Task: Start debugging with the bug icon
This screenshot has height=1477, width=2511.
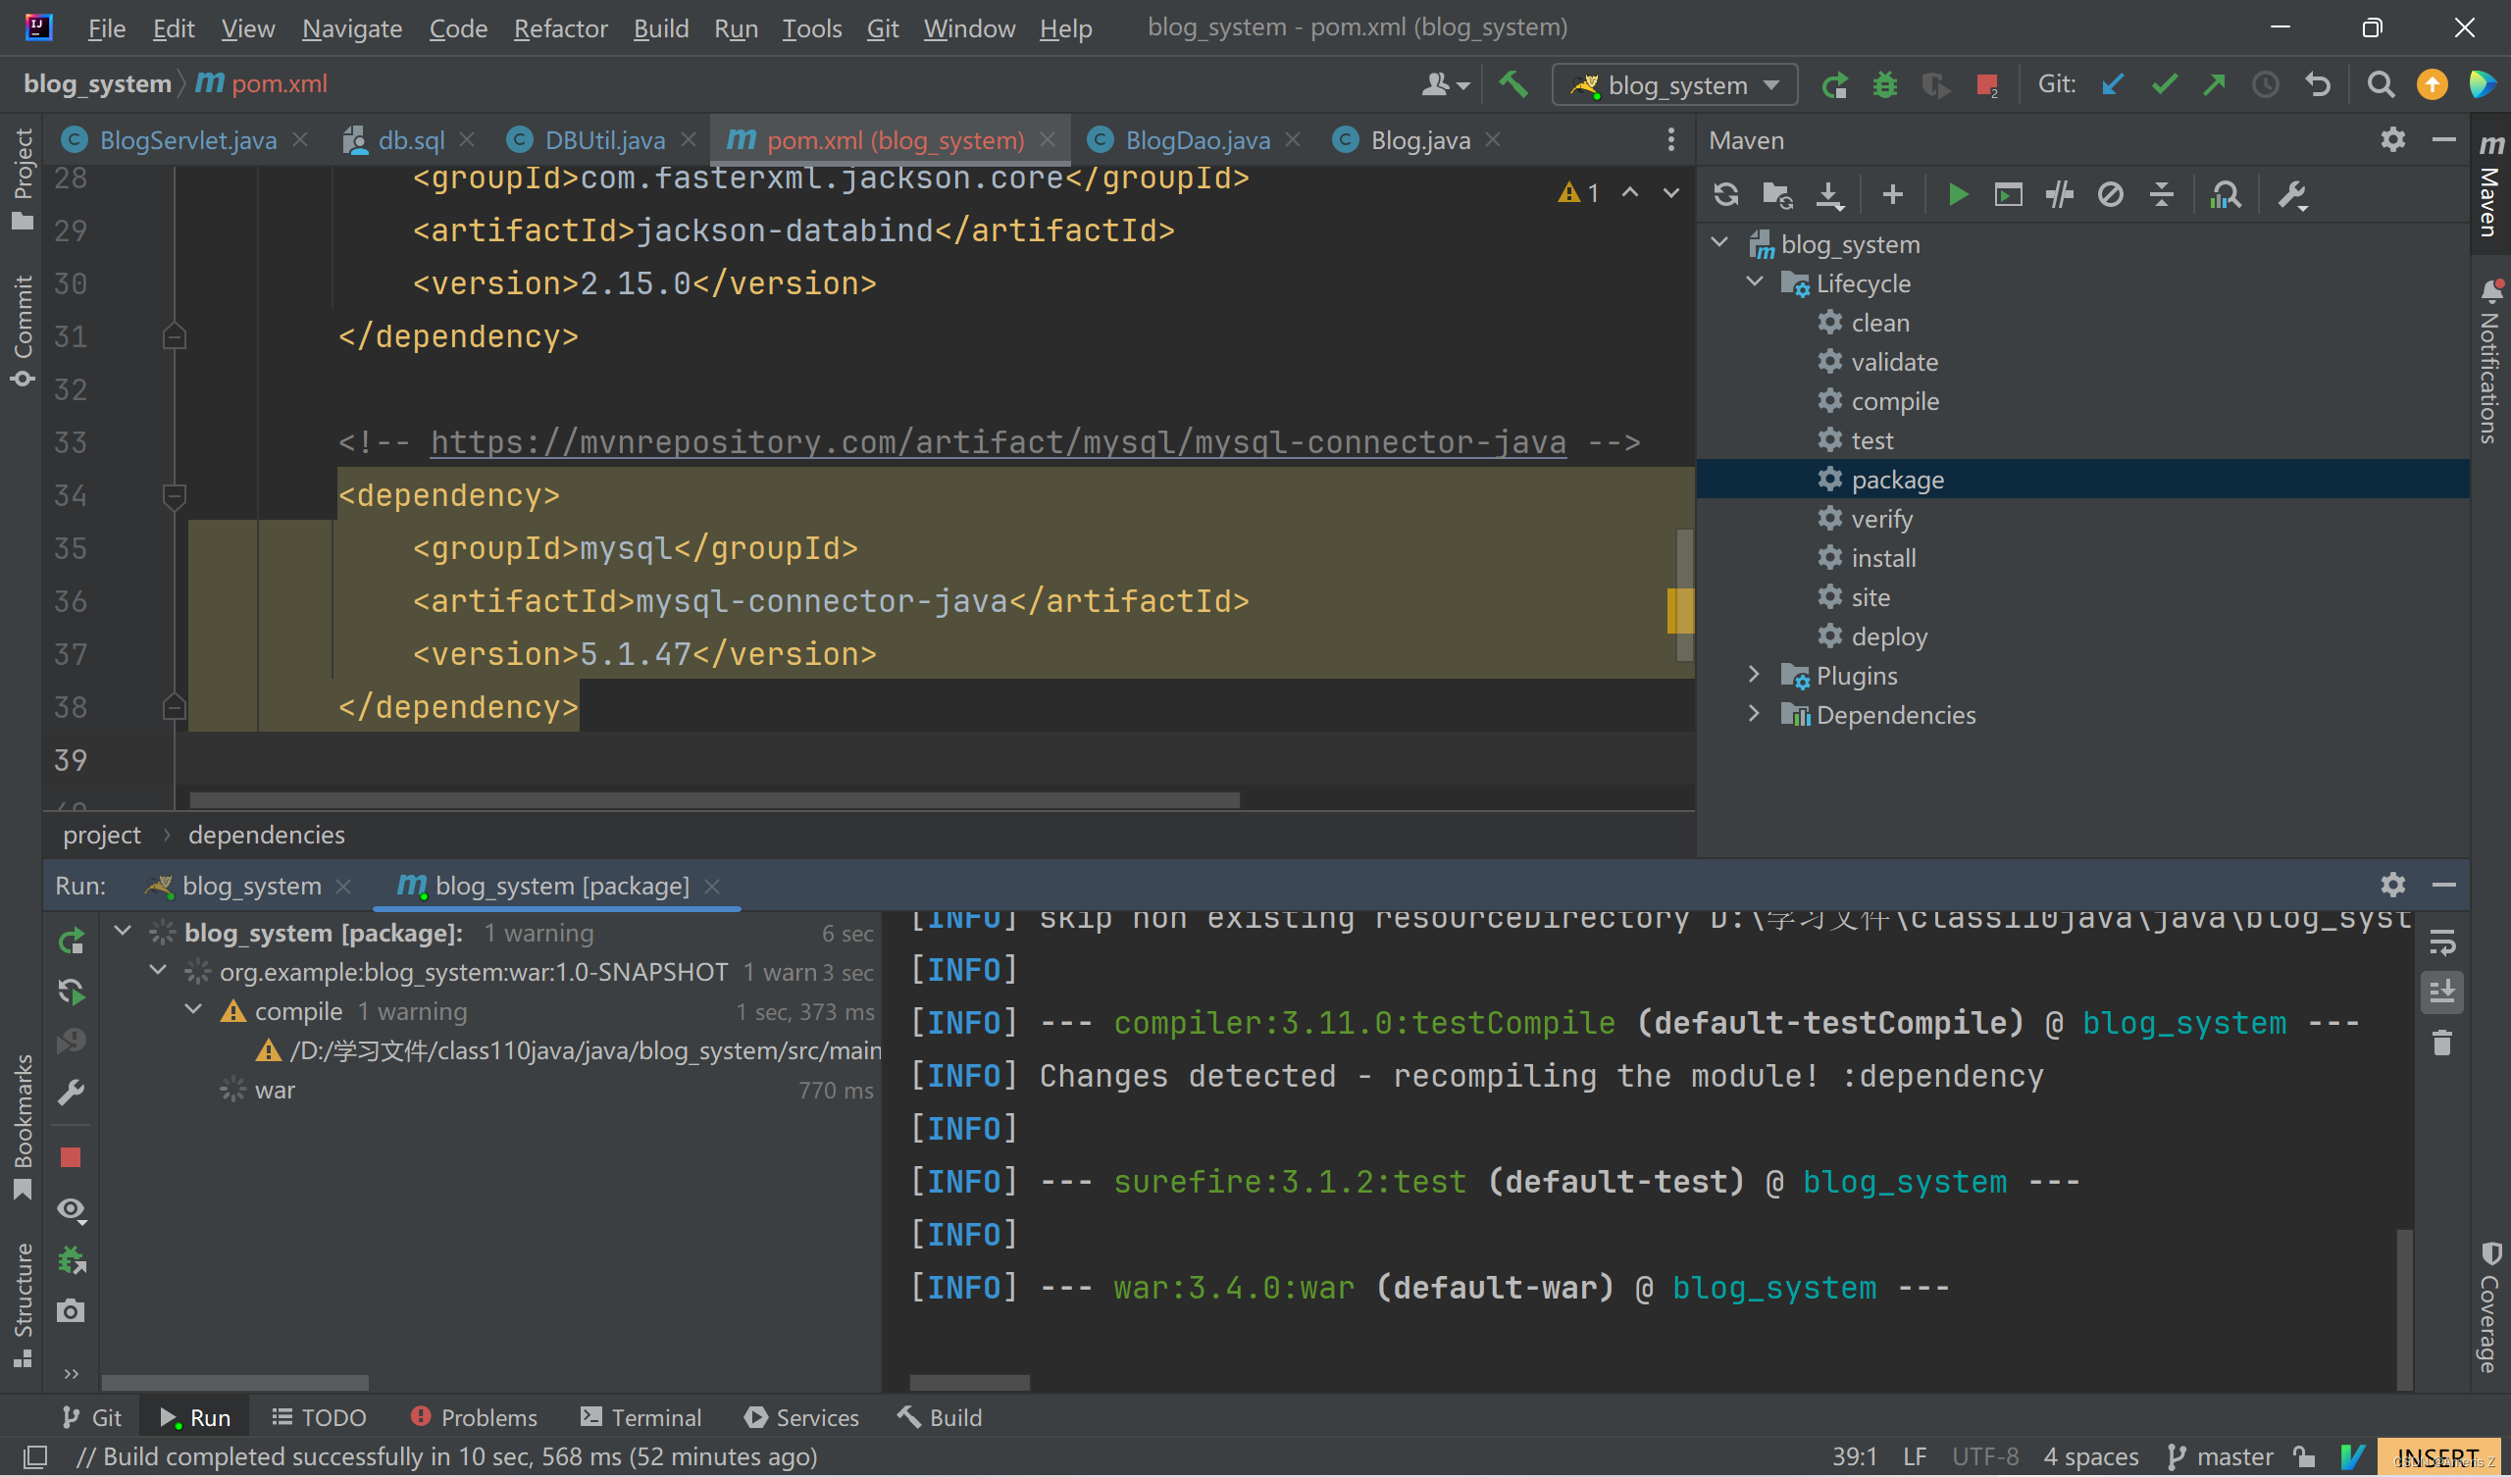Action: pos(1884,84)
